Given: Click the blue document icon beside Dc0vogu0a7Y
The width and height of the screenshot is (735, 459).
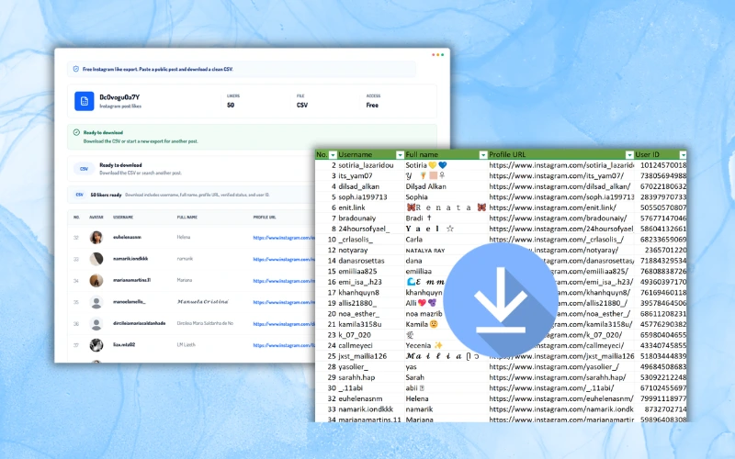Looking at the screenshot, I should 85,101.
